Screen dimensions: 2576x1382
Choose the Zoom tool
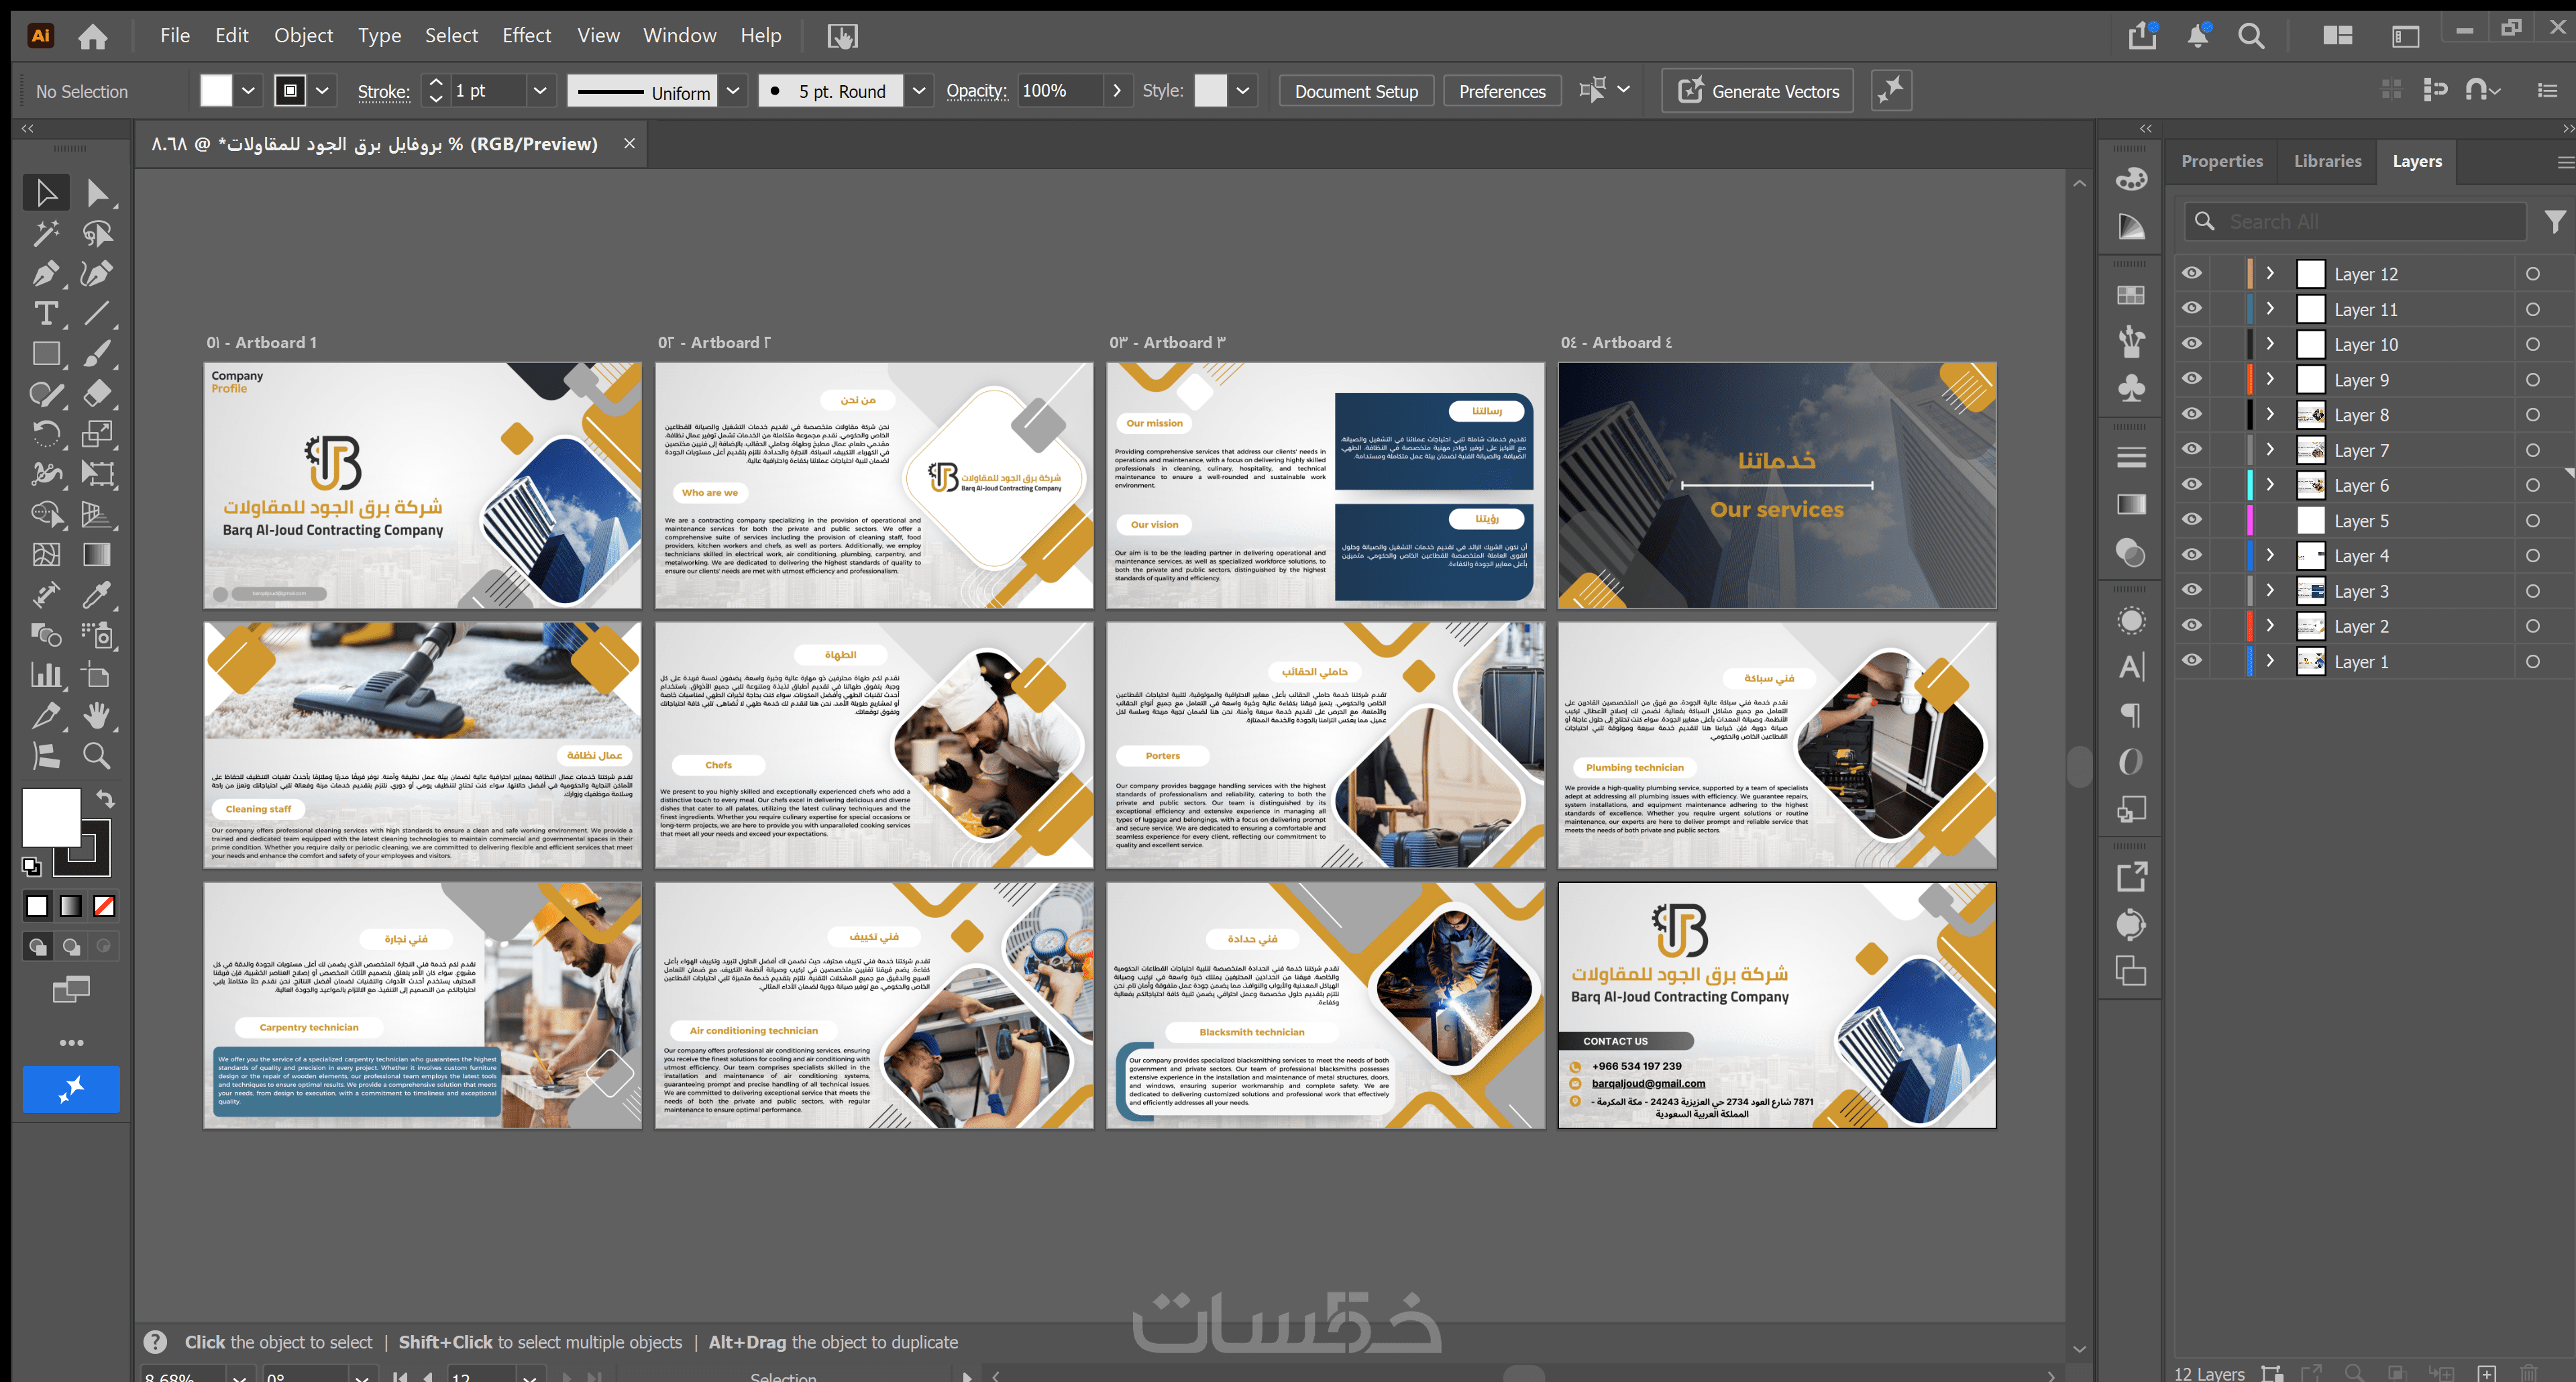[x=97, y=756]
